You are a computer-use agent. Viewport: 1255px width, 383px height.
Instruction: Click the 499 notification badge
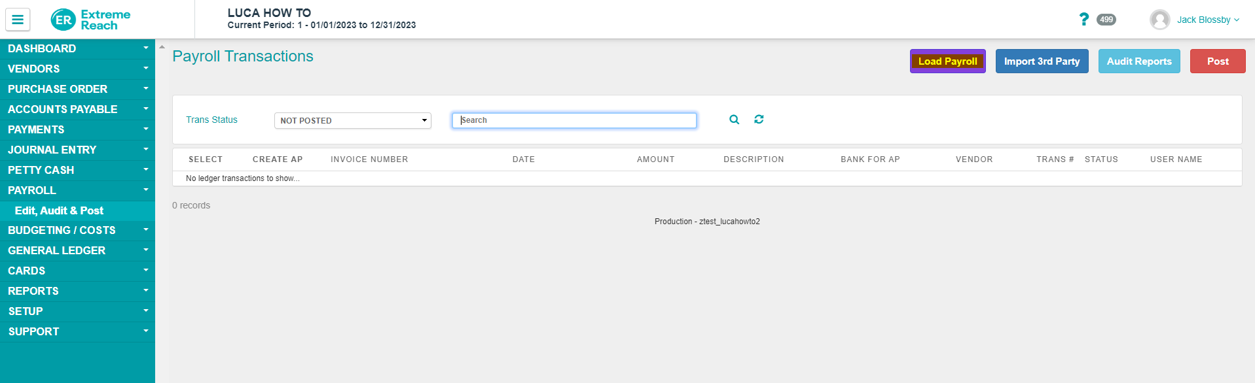[1106, 20]
